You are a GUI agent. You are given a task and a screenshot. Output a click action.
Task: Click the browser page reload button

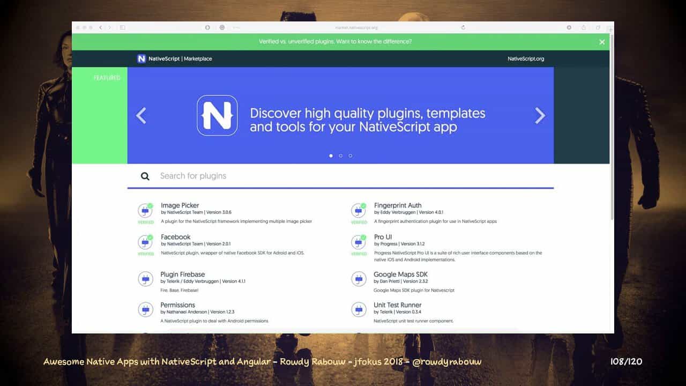463,27
